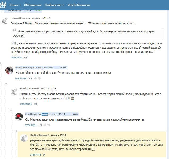Image resolution: width=169 pixels, height=159 pixels.
Task: Click the site logo in the header
Action: 3,5
